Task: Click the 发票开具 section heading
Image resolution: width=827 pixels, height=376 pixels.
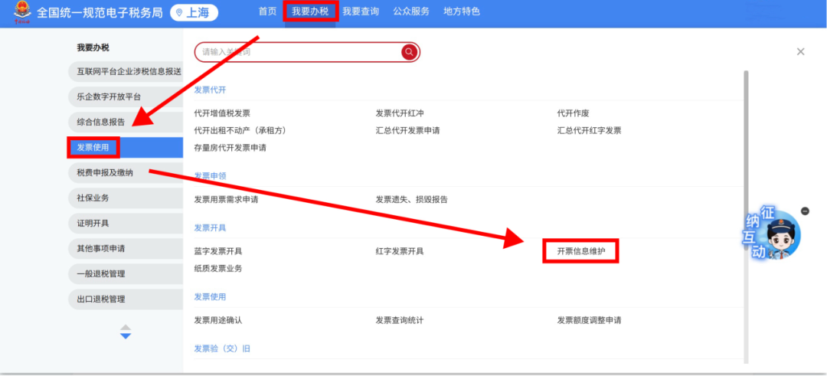Action: [210, 227]
